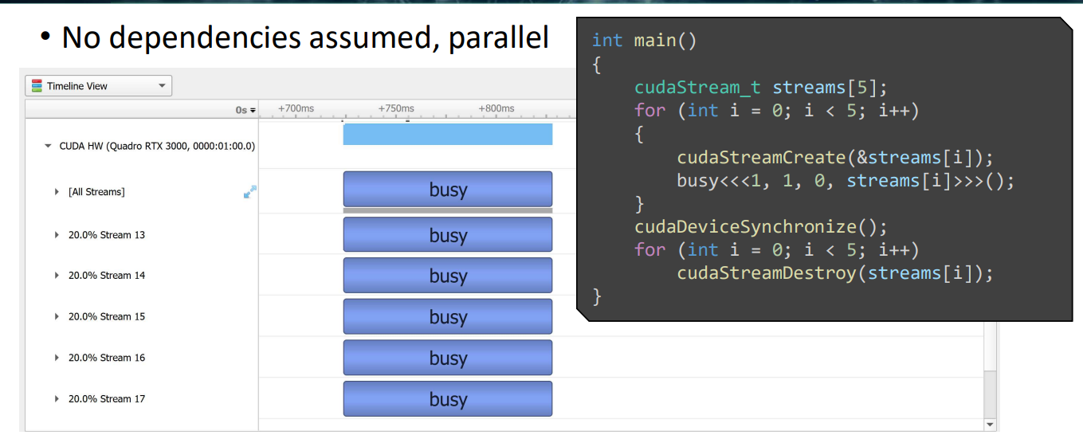Click the +800ms mark on the time ruler
The width and height of the screenshot is (1083, 439).
coord(496,109)
